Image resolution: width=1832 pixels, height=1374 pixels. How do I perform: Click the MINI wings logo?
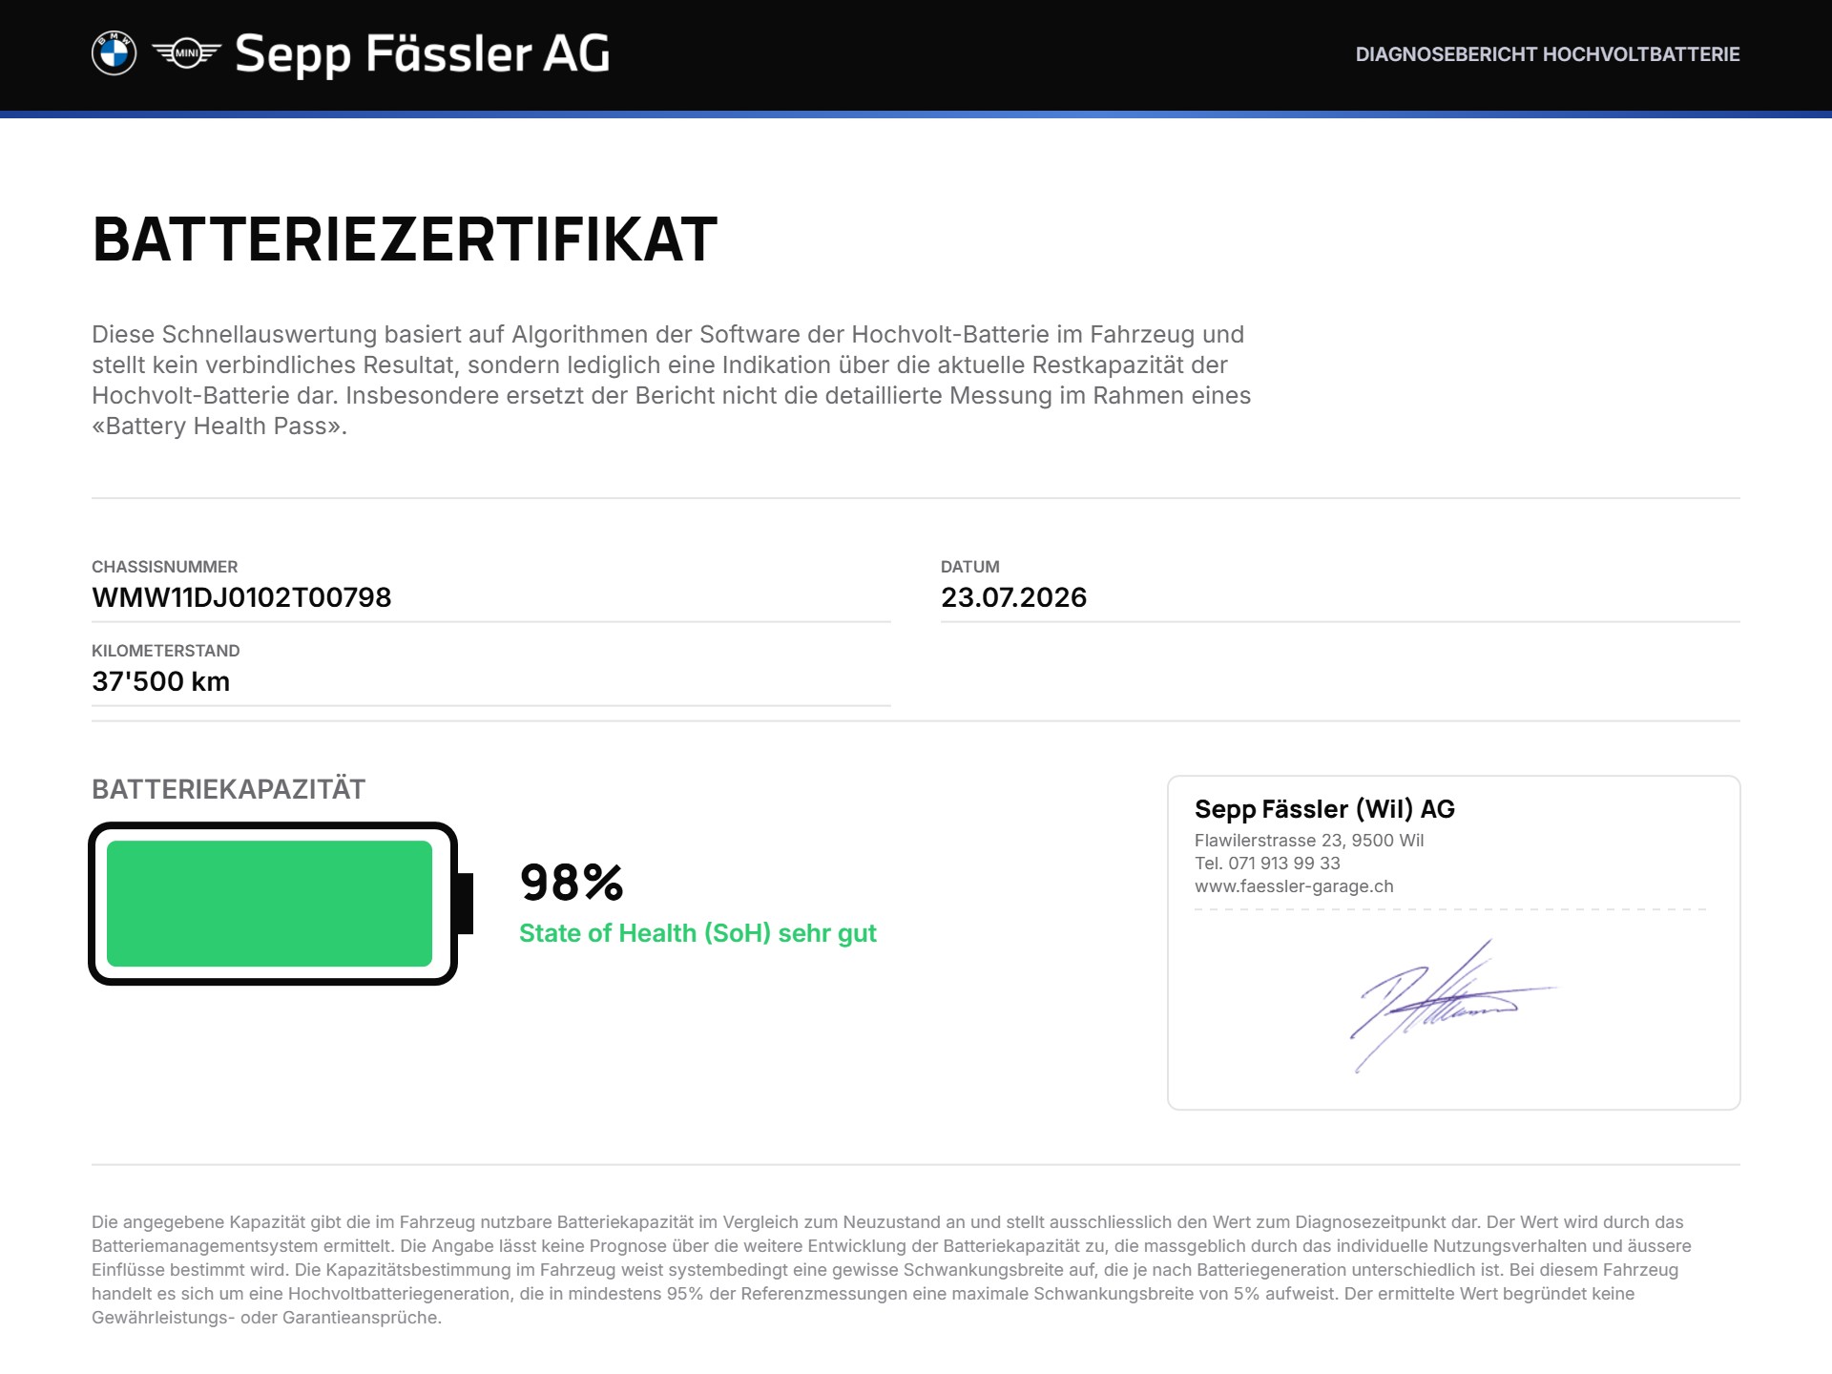pyautogui.click(x=186, y=53)
